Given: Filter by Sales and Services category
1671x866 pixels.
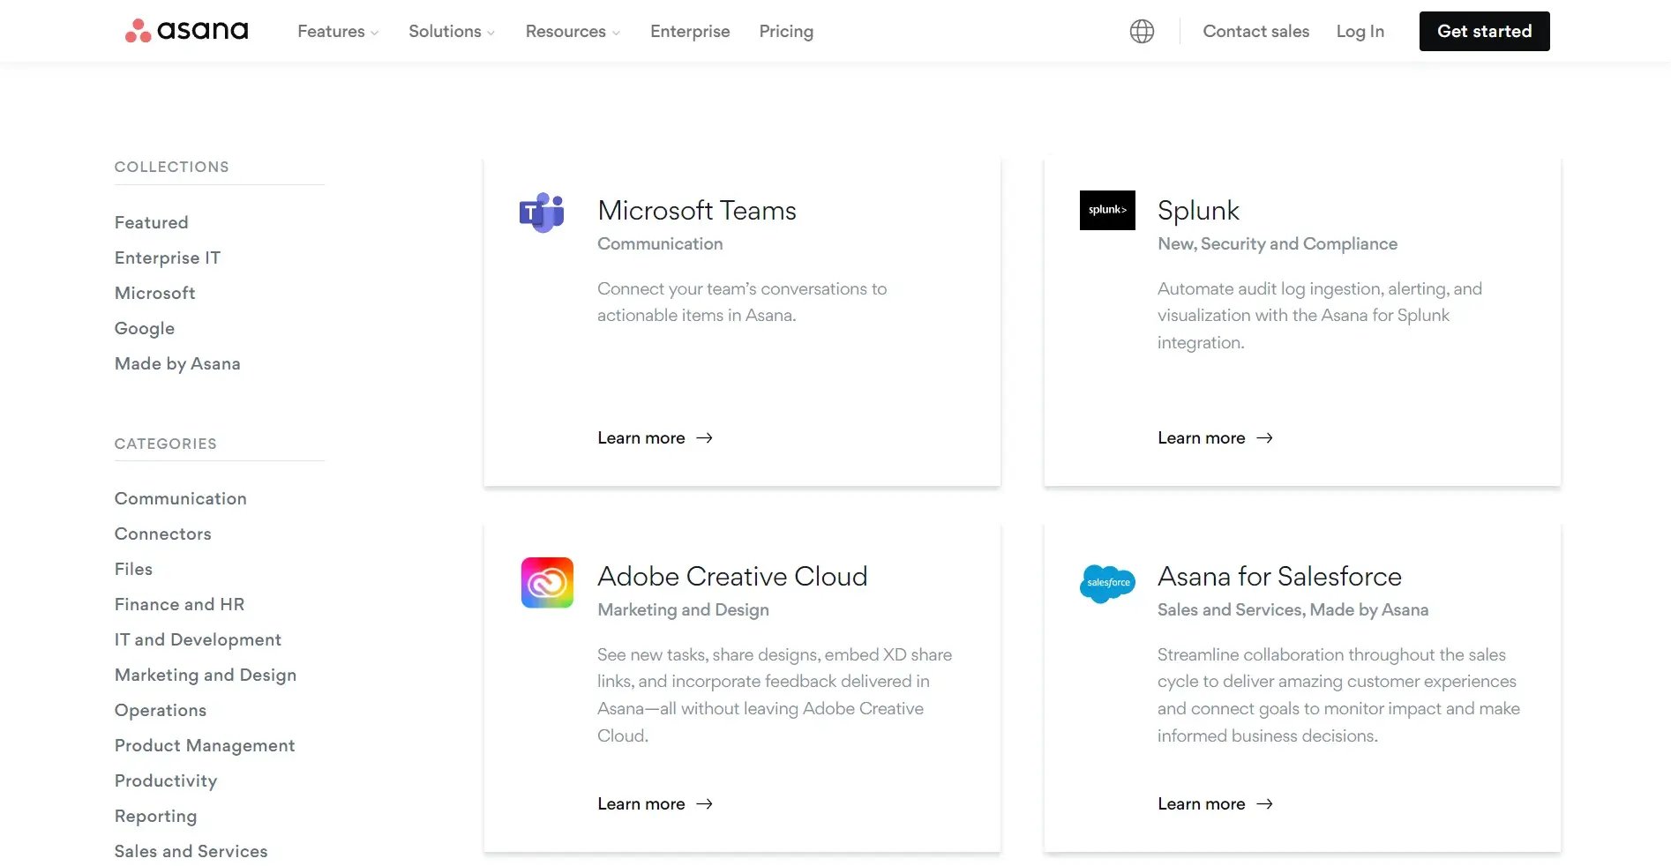Looking at the screenshot, I should (x=191, y=851).
